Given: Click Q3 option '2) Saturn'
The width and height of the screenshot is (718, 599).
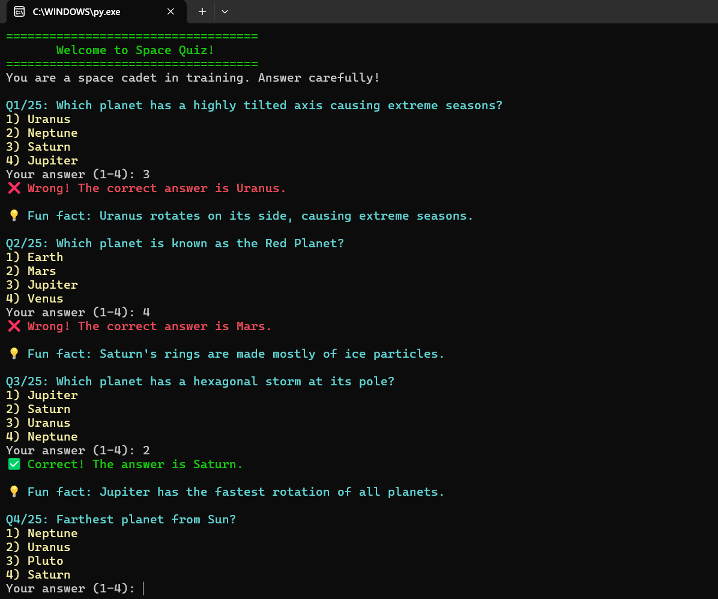Looking at the screenshot, I should [x=38, y=409].
